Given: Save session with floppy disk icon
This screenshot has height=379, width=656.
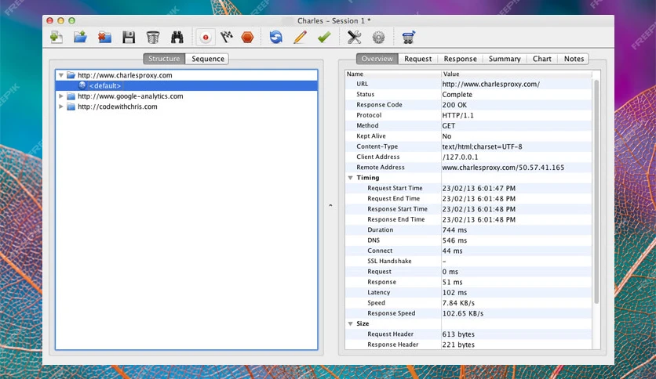Looking at the screenshot, I should 129,37.
